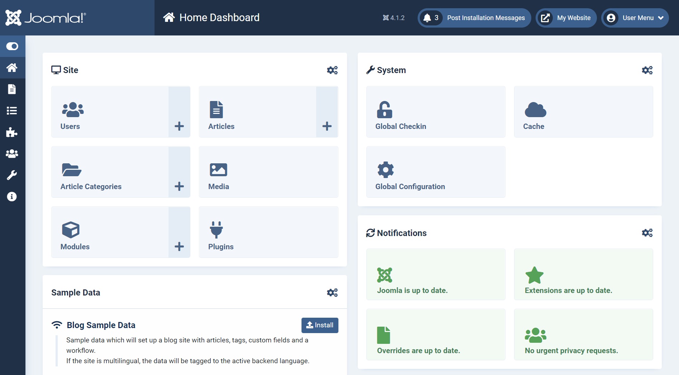This screenshot has height=375, width=679.
Task: Open the Menus list icon in sidebar
Action: coord(12,111)
